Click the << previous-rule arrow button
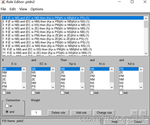Viewport: 150px width, 125px height. tap(135, 113)
